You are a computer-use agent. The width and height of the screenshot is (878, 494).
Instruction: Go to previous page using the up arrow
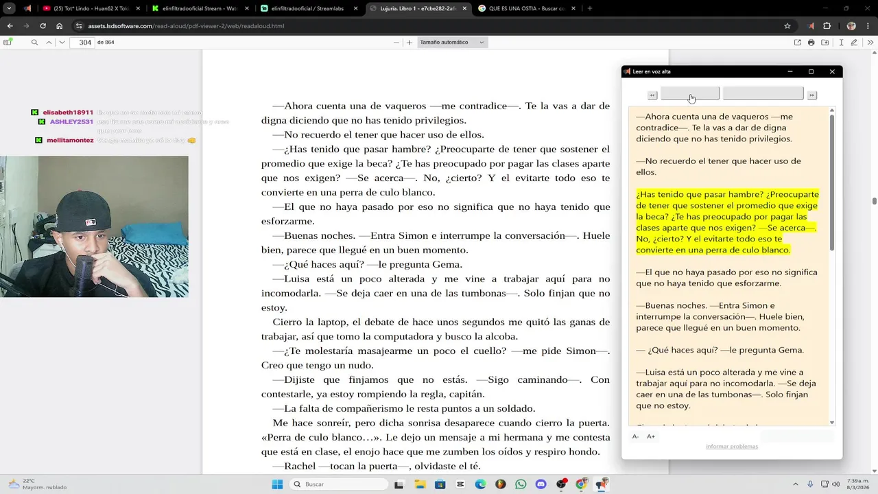[49, 43]
